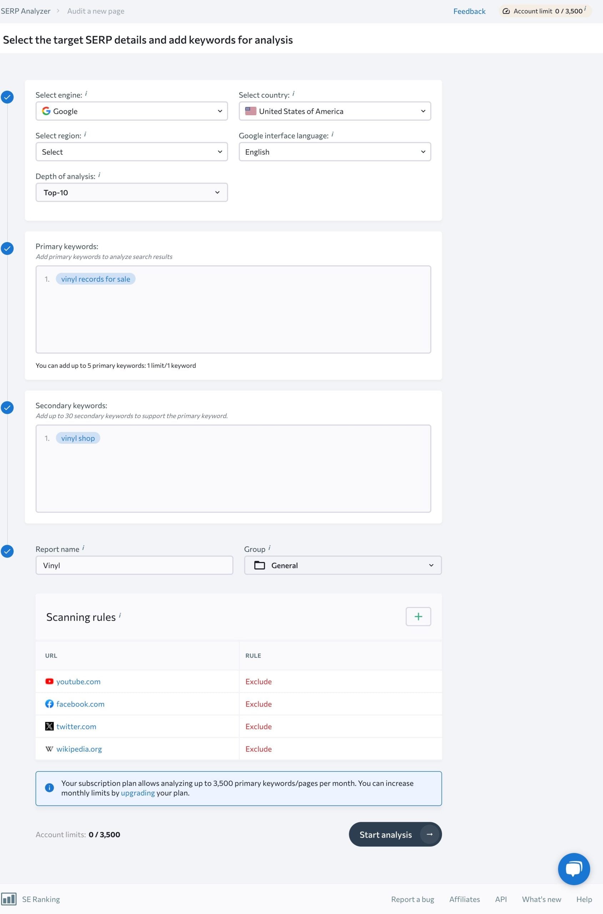Click the upgrading link in the notice
Screen dimensions: 603x914
tap(138, 793)
